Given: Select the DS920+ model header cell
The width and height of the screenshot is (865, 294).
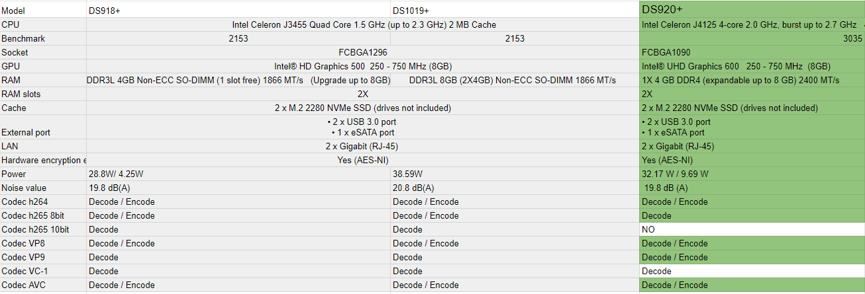Looking at the screenshot, I should [x=752, y=9].
